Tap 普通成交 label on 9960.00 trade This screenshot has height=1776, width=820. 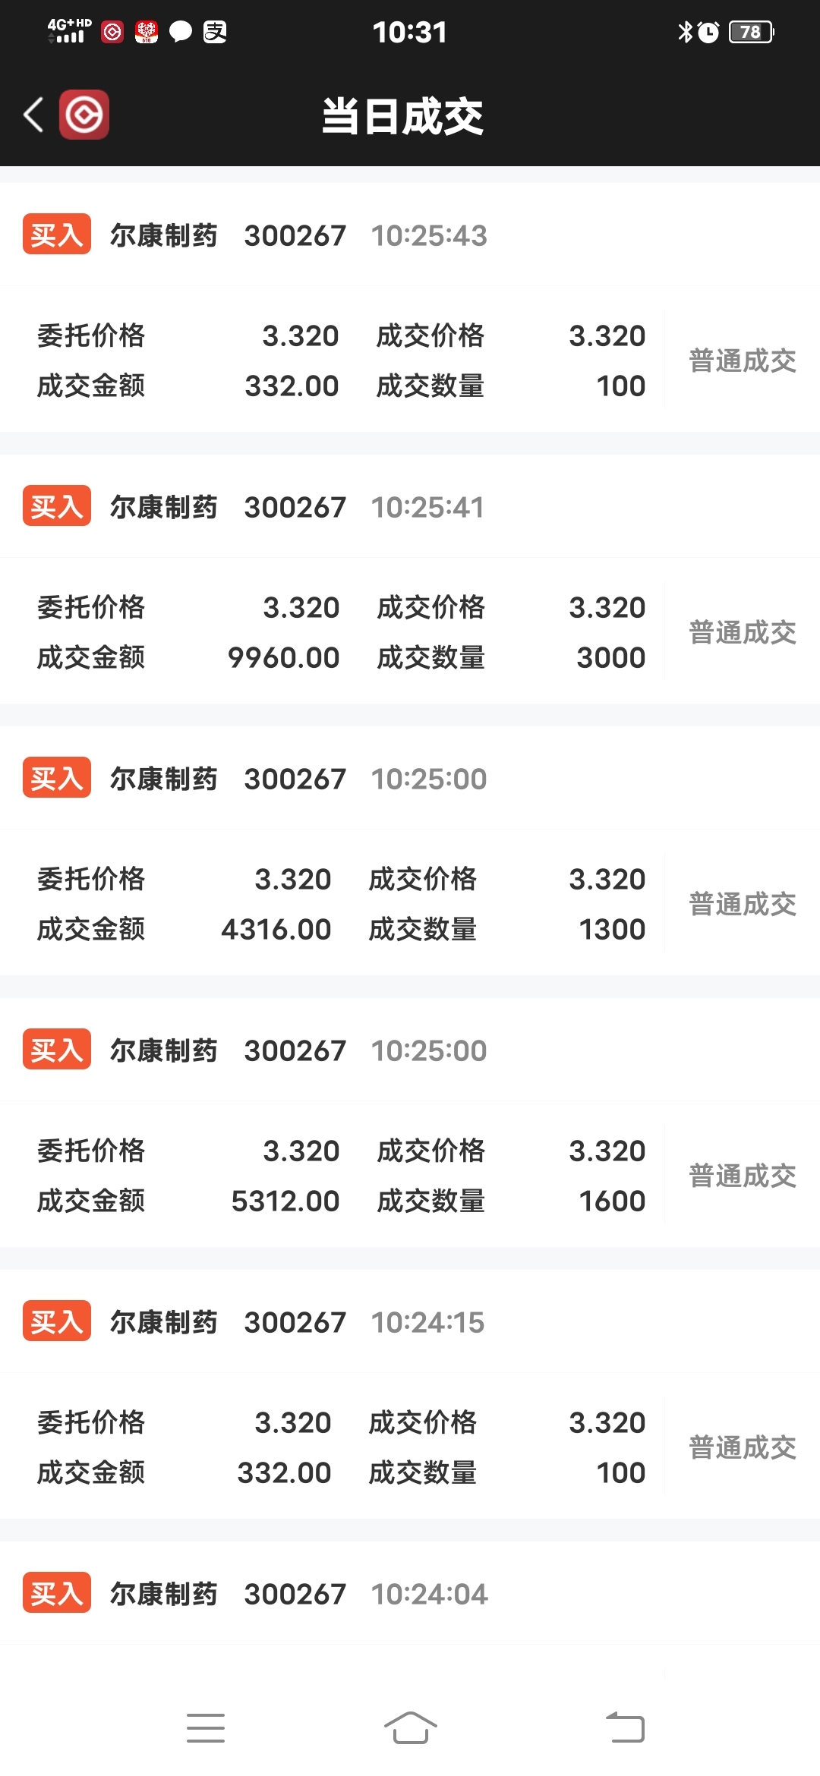[x=743, y=632]
